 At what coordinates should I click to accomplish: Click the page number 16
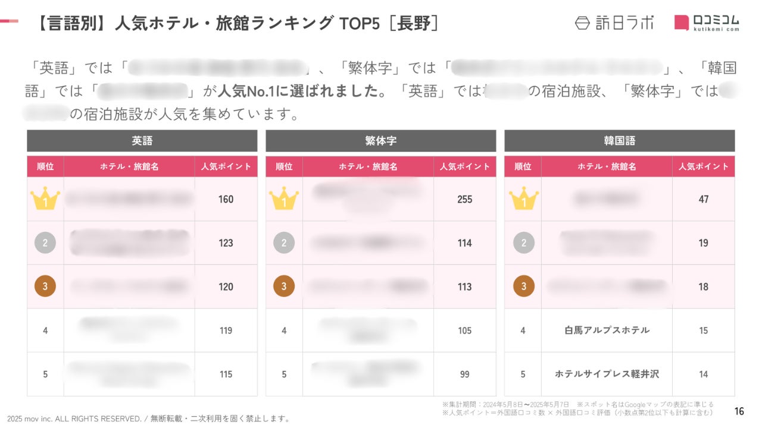pyautogui.click(x=739, y=411)
